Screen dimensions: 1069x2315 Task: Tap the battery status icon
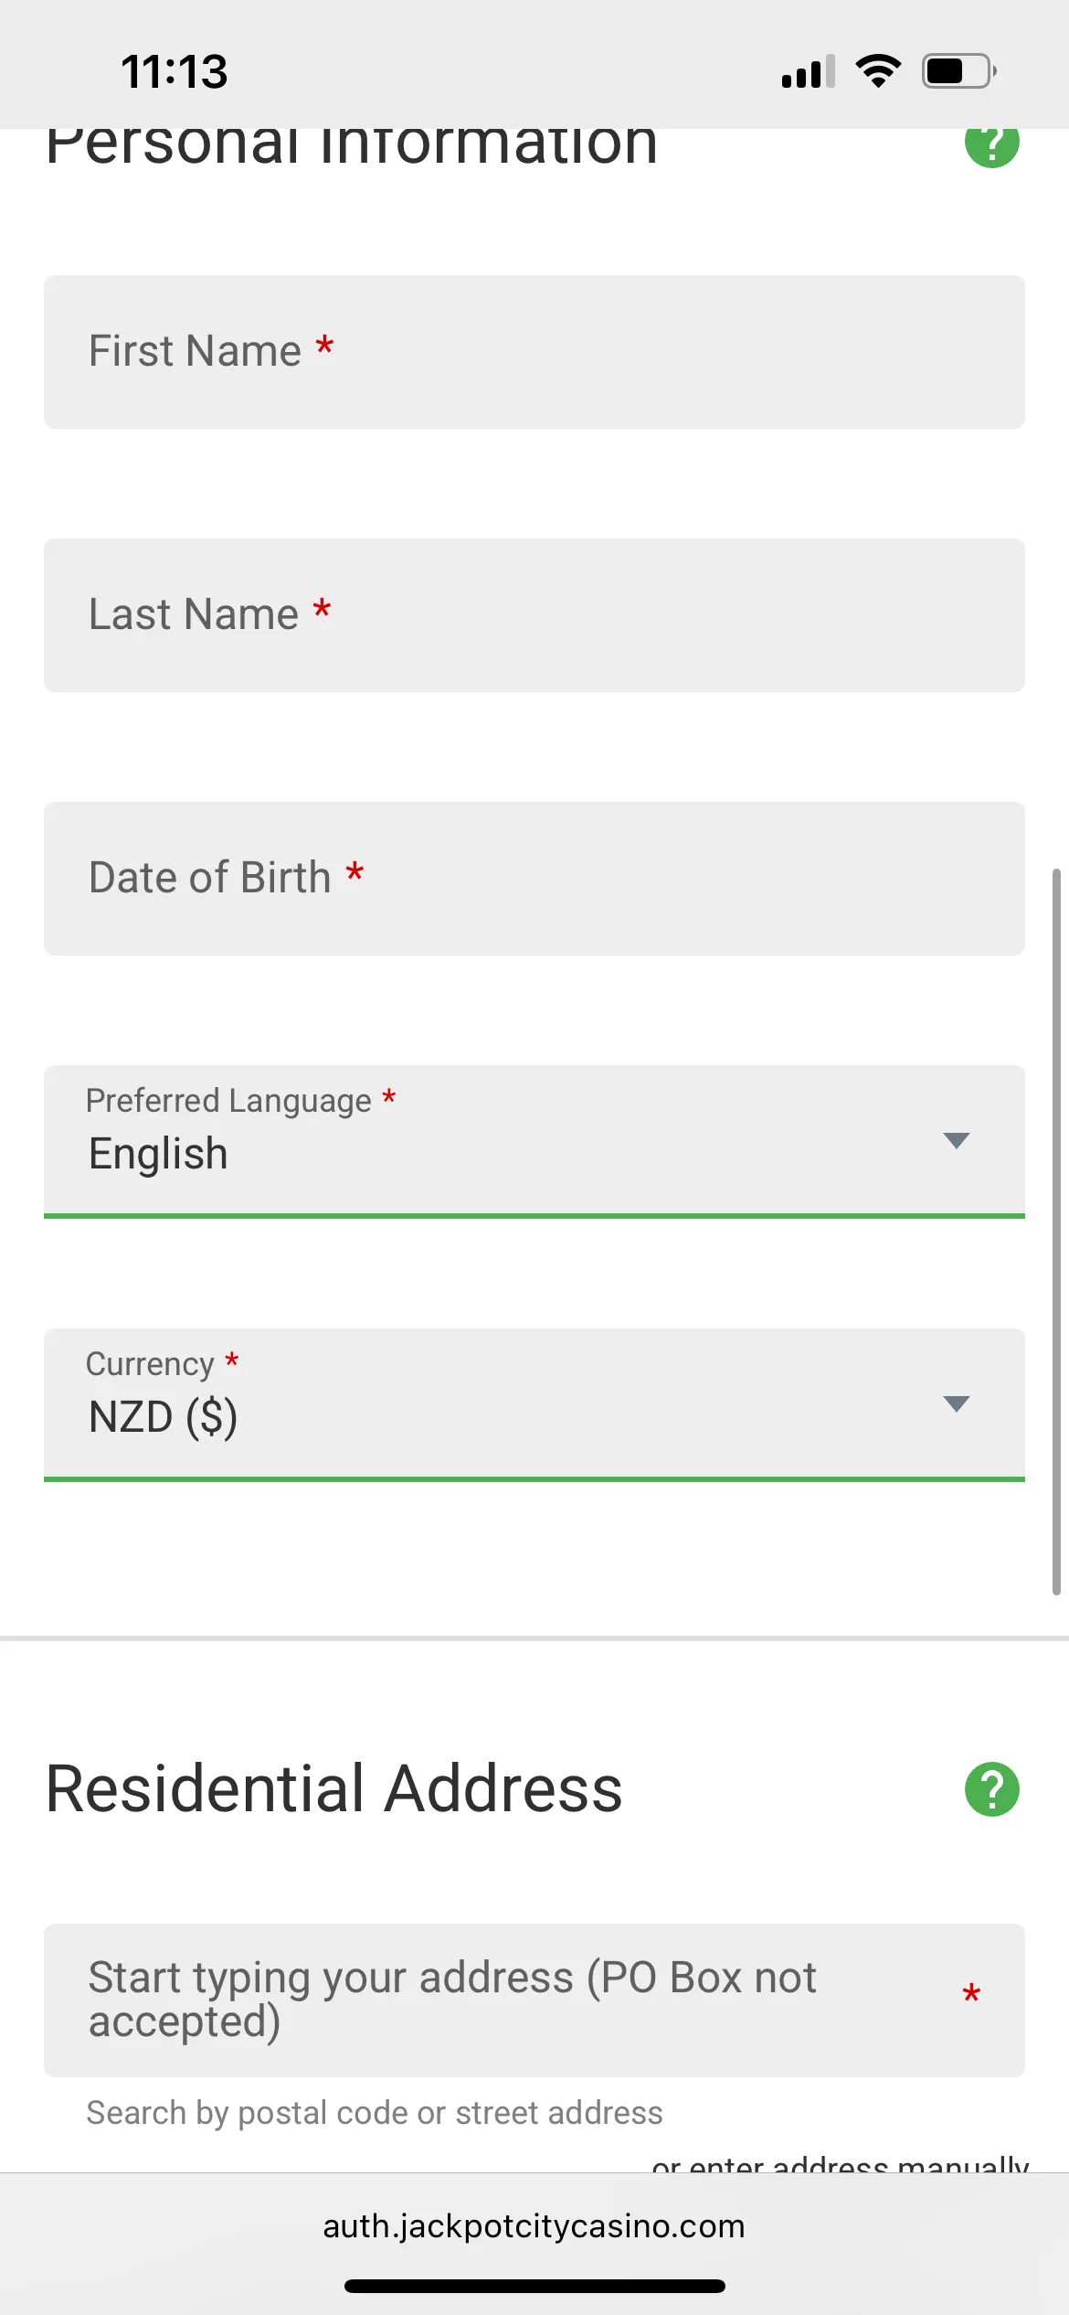point(958,70)
